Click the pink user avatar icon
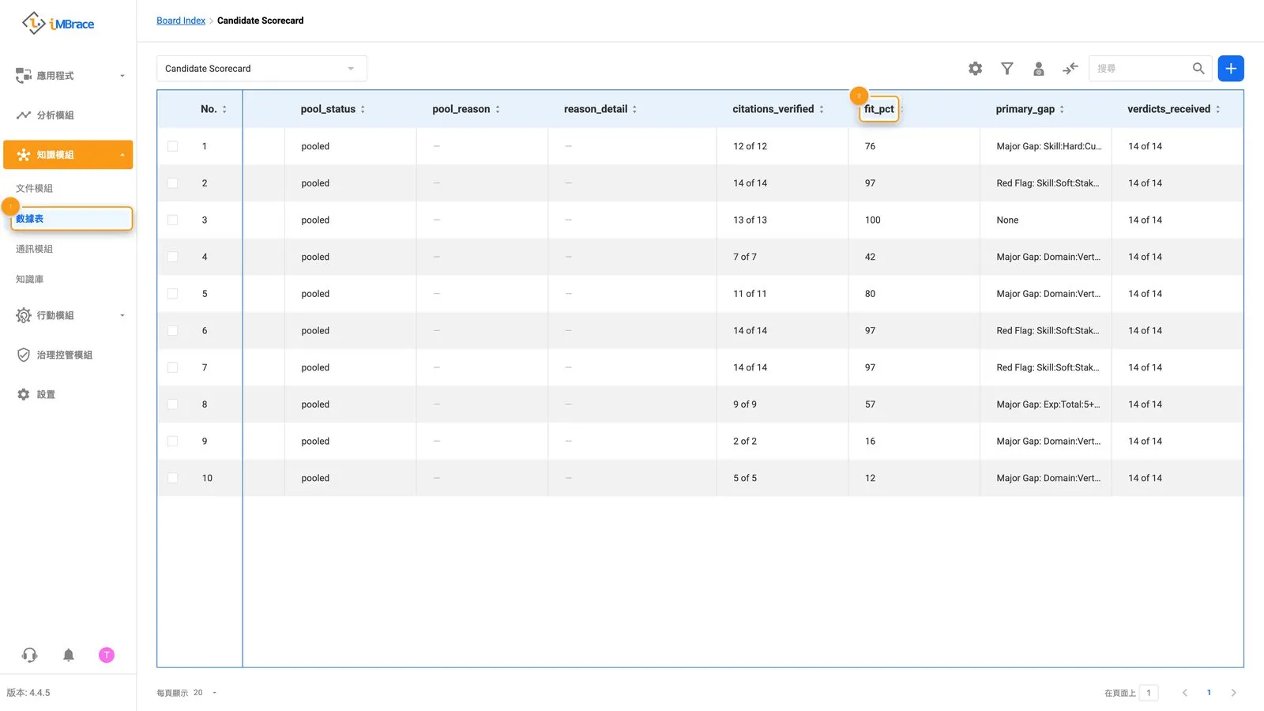Image resolution: width=1264 pixels, height=711 pixels. pos(107,655)
